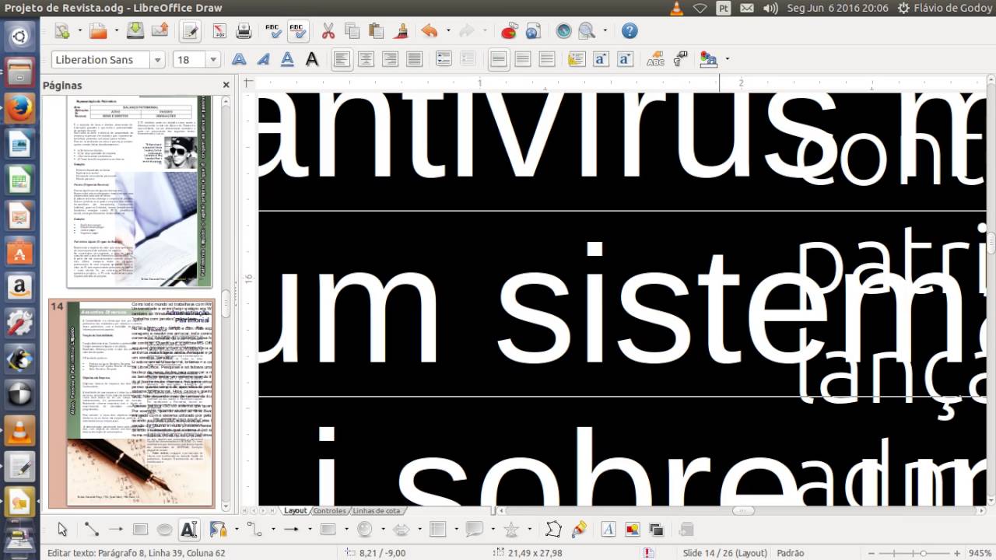Viewport: 996px width, 560px height.
Task: Pick the Line drawing tool
Action: point(92,530)
